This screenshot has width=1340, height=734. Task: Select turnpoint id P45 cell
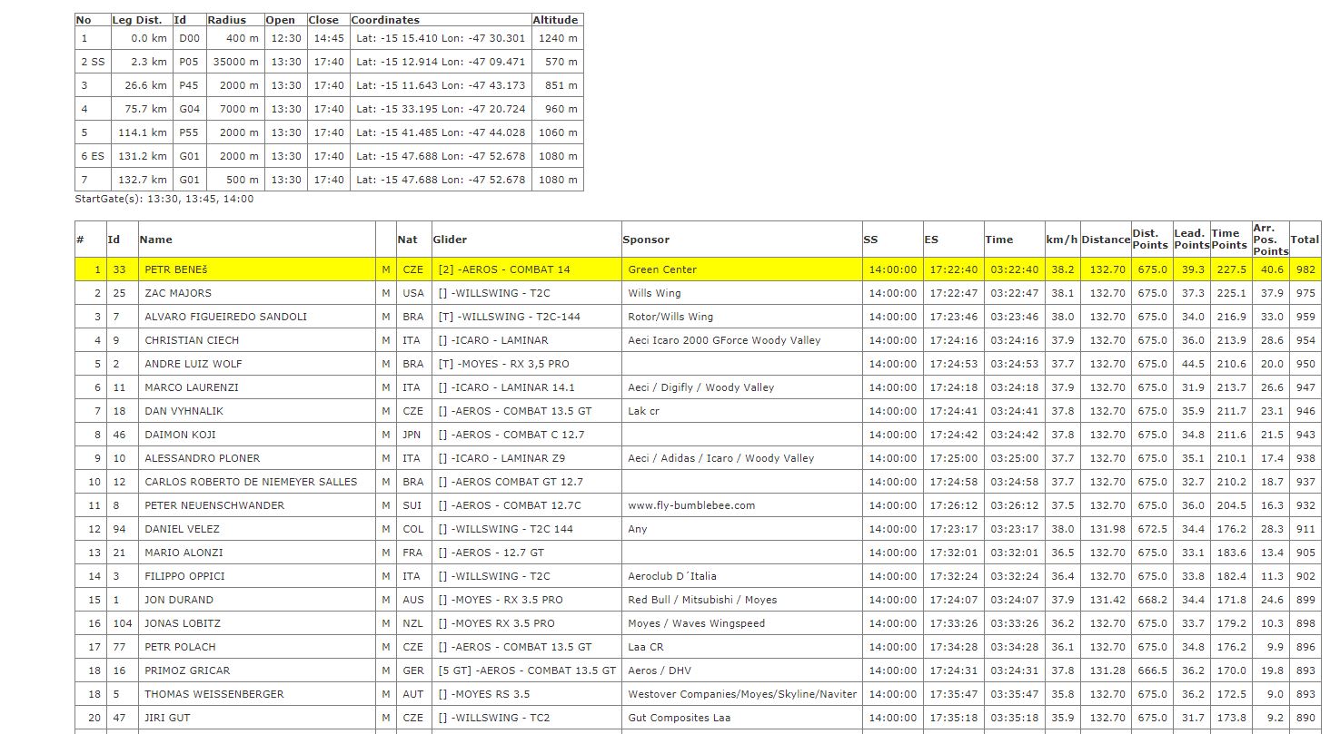coord(189,85)
